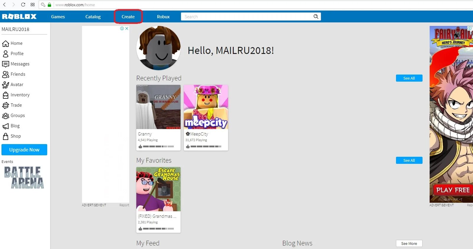The width and height of the screenshot is (473, 249).
Task: Click the browser forward arrow
Action: point(13,5)
